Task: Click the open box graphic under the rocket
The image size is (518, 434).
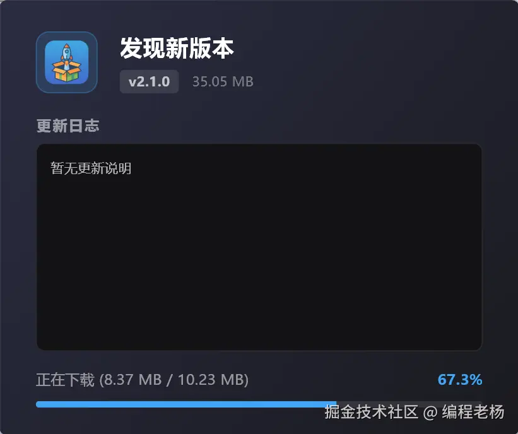Action: [x=67, y=71]
